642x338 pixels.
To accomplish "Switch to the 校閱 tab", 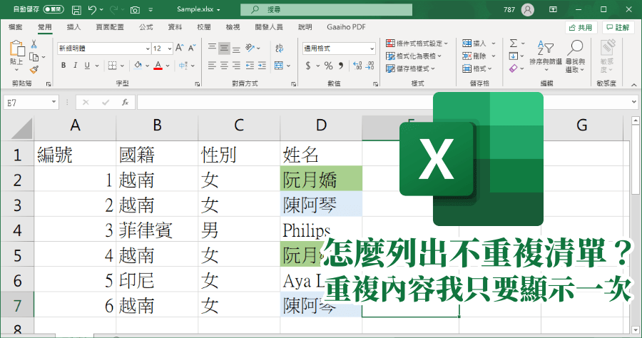I will (204, 27).
